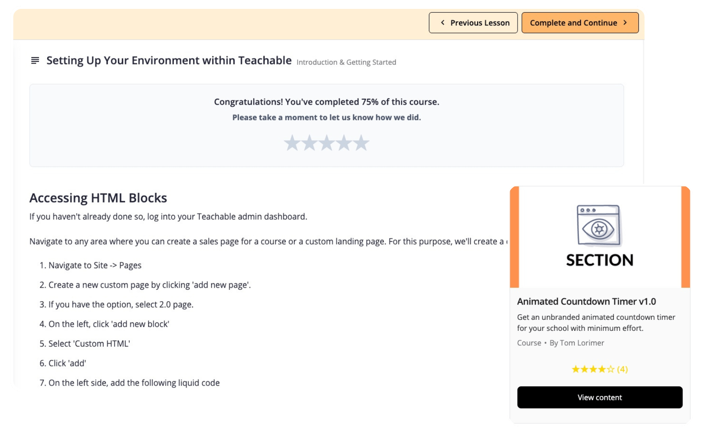Click the unfilled yellow star on the course card
Viewport: 705px width, 433px height.
(x=610, y=369)
